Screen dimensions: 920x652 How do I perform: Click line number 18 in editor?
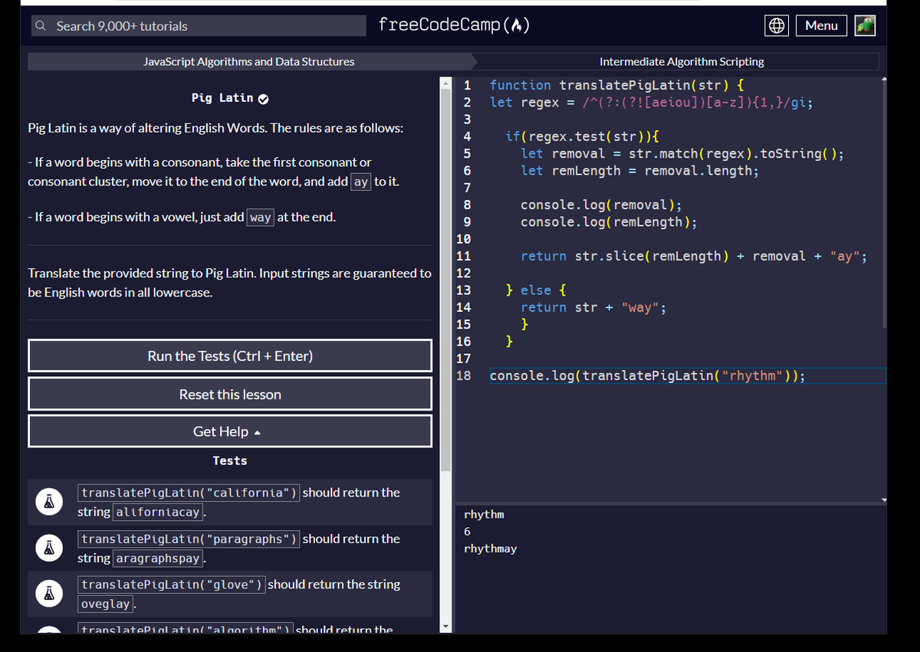tap(464, 375)
